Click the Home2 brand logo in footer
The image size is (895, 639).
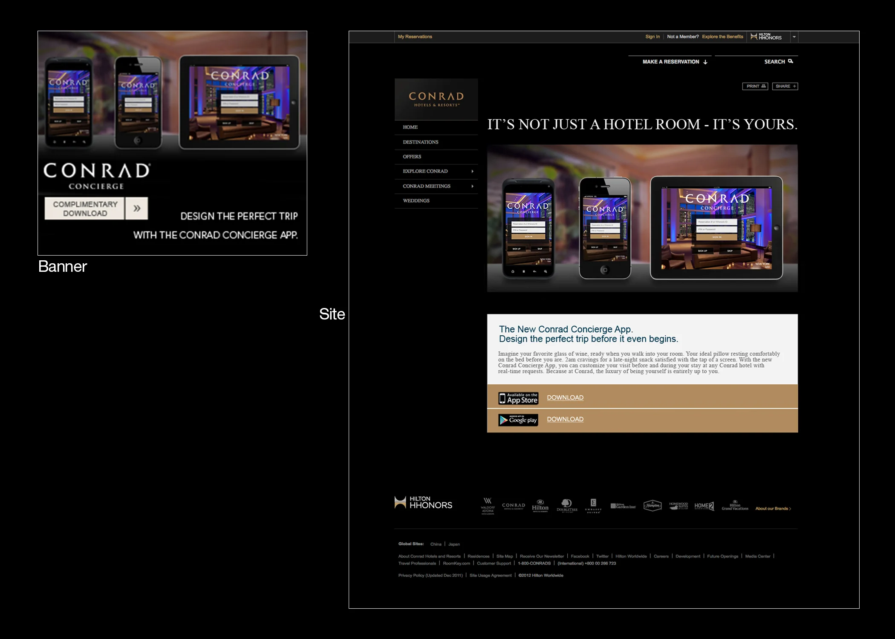704,506
